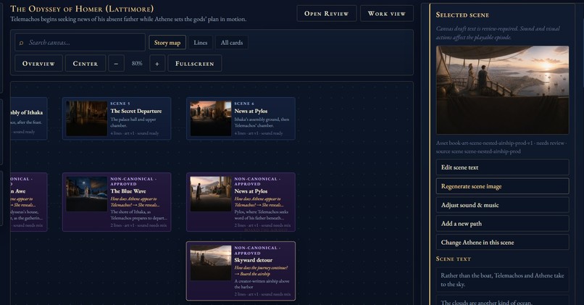The height and width of the screenshot is (305, 584).
Task: Click the Selected Scene heading
Action: tap(462, 15)
